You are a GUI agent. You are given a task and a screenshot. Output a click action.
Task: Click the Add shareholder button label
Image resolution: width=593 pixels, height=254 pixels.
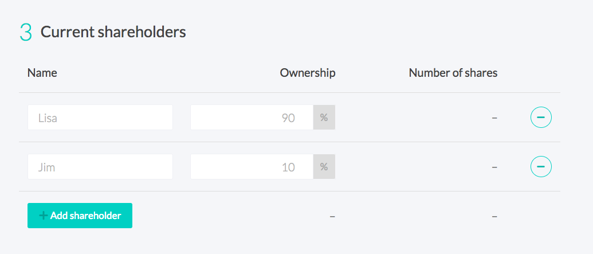pyautogui.click(x=85, y=216)
